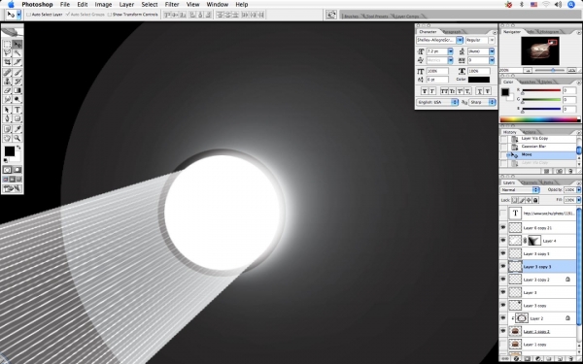Show the hidden text layer
Image resolution: width=583 pixels, height=364 pixels.
click(503, 214)
